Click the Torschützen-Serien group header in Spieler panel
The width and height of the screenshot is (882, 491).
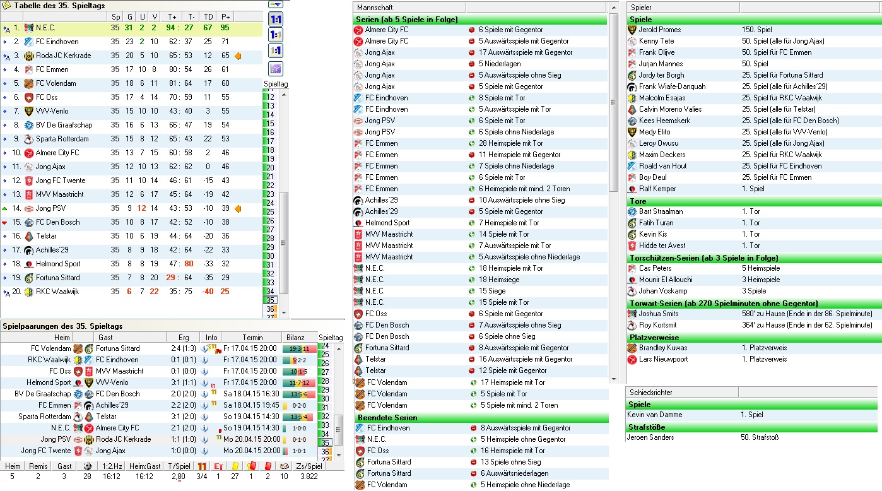pos(754,257)
